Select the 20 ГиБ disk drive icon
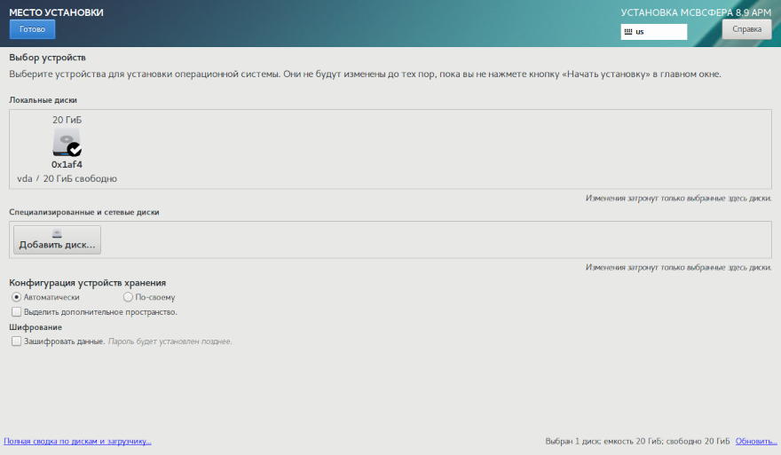The image size is (781, 455). 67,143
